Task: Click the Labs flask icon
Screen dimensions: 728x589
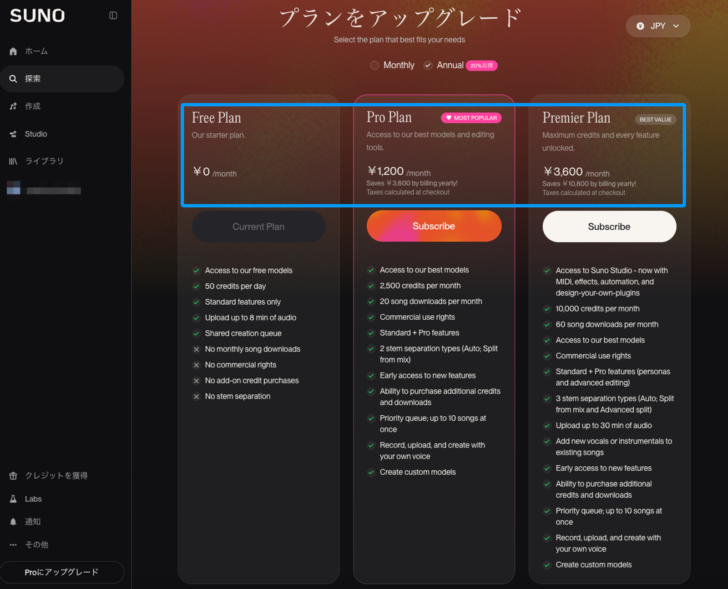Action: 13,499
